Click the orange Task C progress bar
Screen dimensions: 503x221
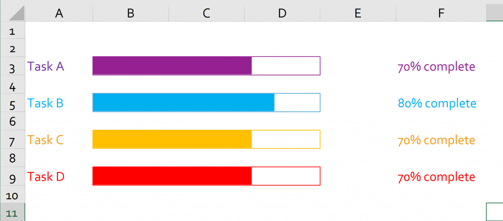click(x=206, y=139)
